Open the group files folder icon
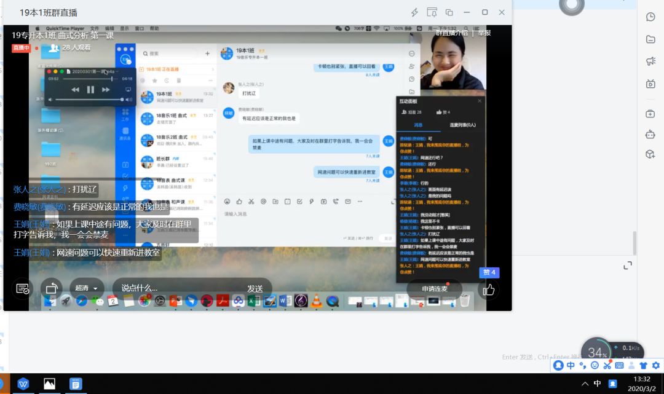The height and width of the screenshot is (394, 664). [x=650, y=39]
